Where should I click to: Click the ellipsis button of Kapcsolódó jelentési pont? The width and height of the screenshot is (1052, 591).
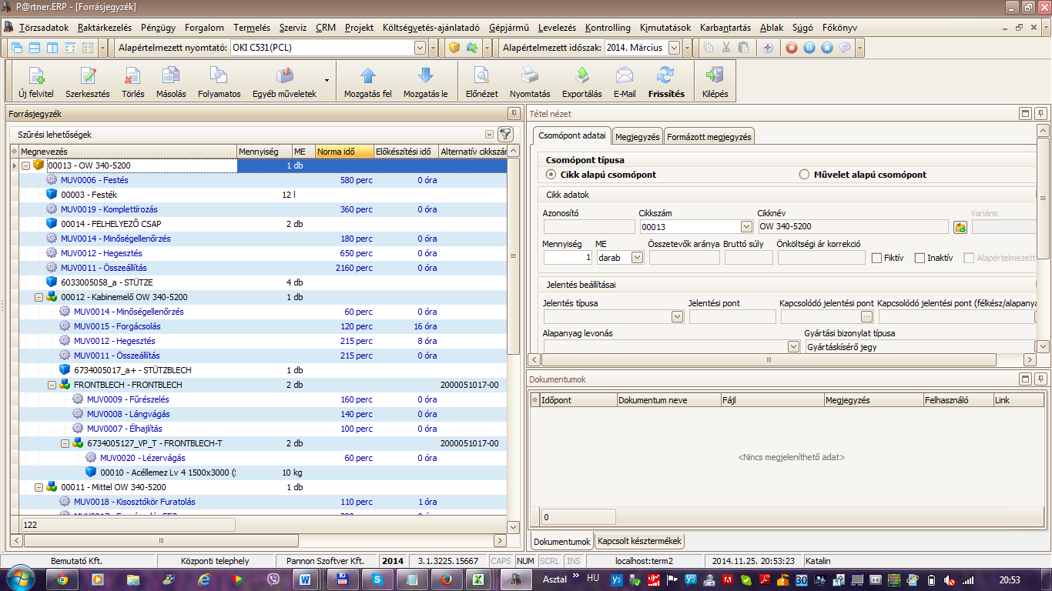click(867, 316)
